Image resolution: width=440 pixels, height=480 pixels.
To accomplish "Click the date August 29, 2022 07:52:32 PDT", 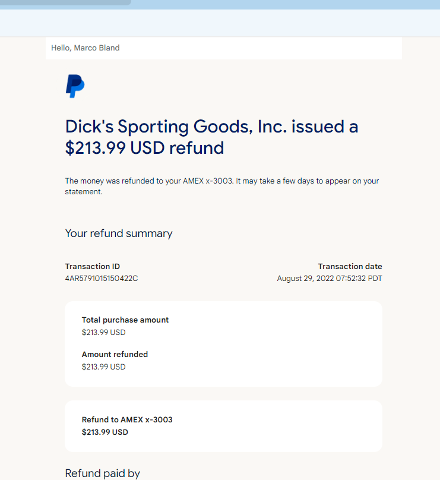I will pyautogui.click(x=330, y=278).
